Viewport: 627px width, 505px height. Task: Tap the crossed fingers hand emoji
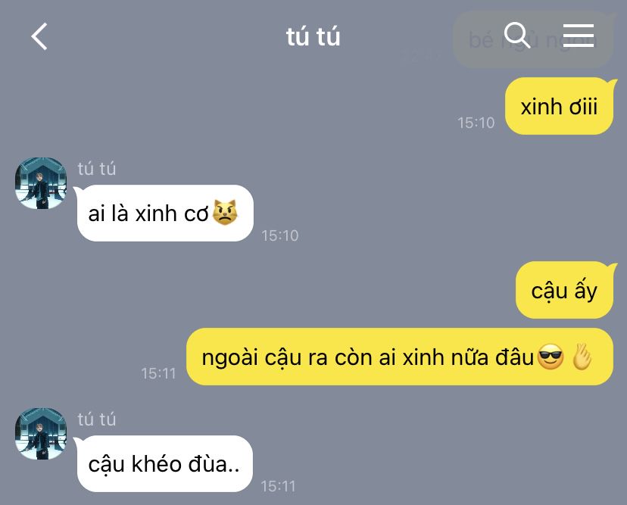582,357
